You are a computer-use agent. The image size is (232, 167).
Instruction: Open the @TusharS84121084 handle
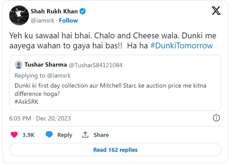(95, 65)
